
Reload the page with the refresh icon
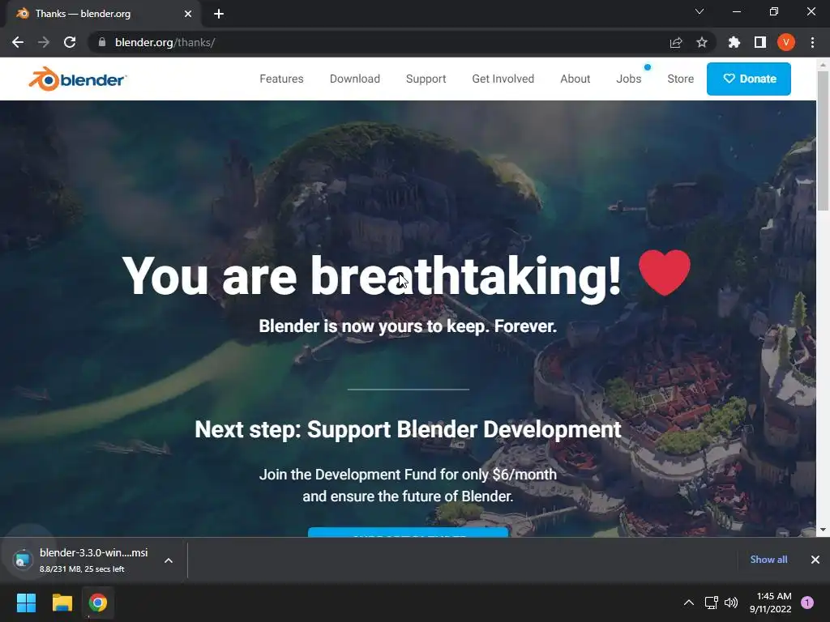(x=70, y=42)
